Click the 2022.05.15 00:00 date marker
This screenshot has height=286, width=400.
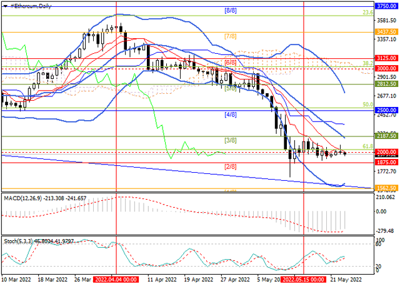pos(304,282)
